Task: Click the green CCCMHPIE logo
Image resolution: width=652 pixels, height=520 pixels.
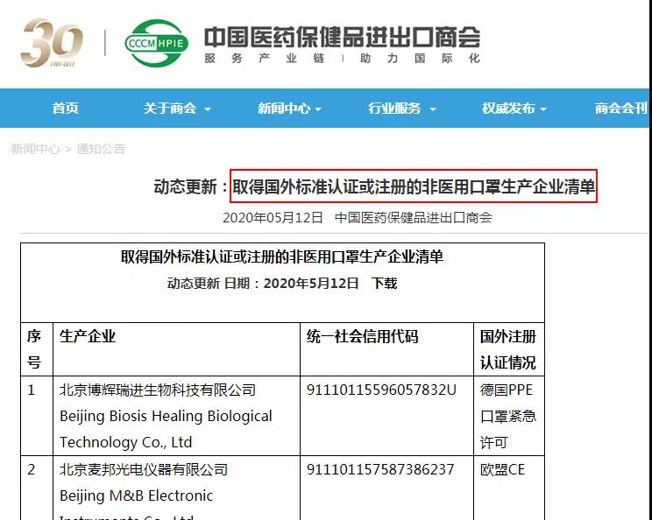Action: tap(156, 43)
